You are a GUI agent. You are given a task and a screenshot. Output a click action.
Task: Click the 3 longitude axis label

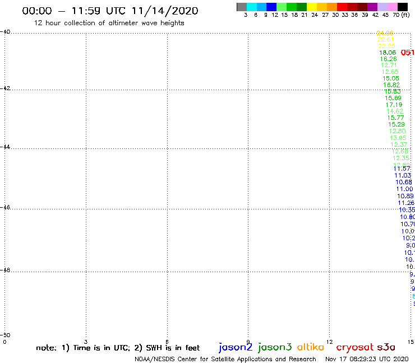coord(86,342)
